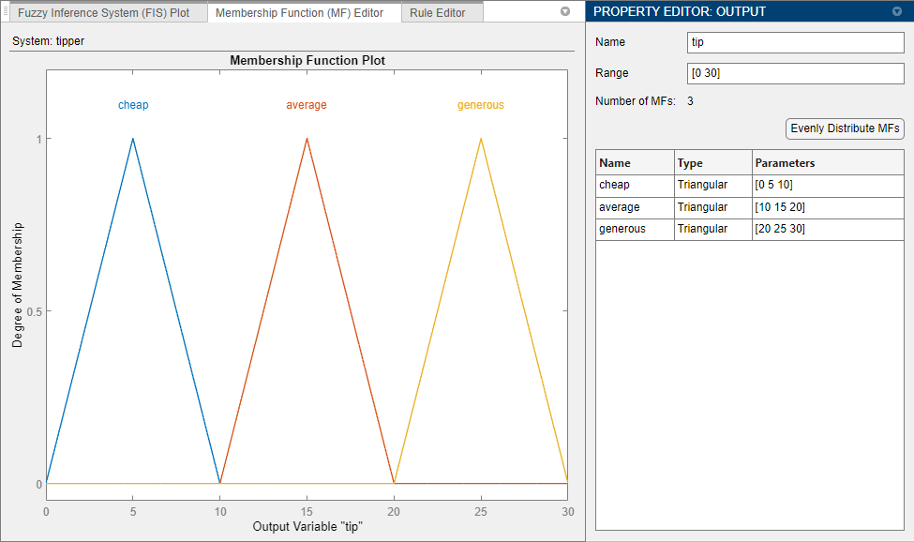The image size is (914, 542).
Task: Click the 'System: tipper' label
Action: [49, 41]
